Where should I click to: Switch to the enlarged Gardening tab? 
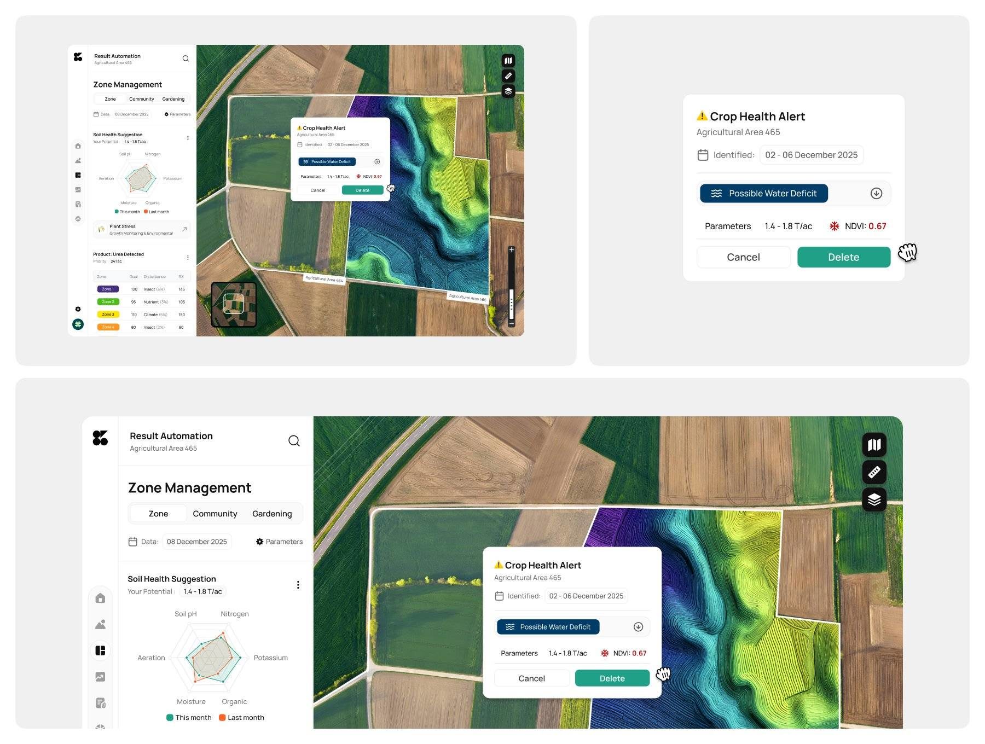[x=272, y=514]
